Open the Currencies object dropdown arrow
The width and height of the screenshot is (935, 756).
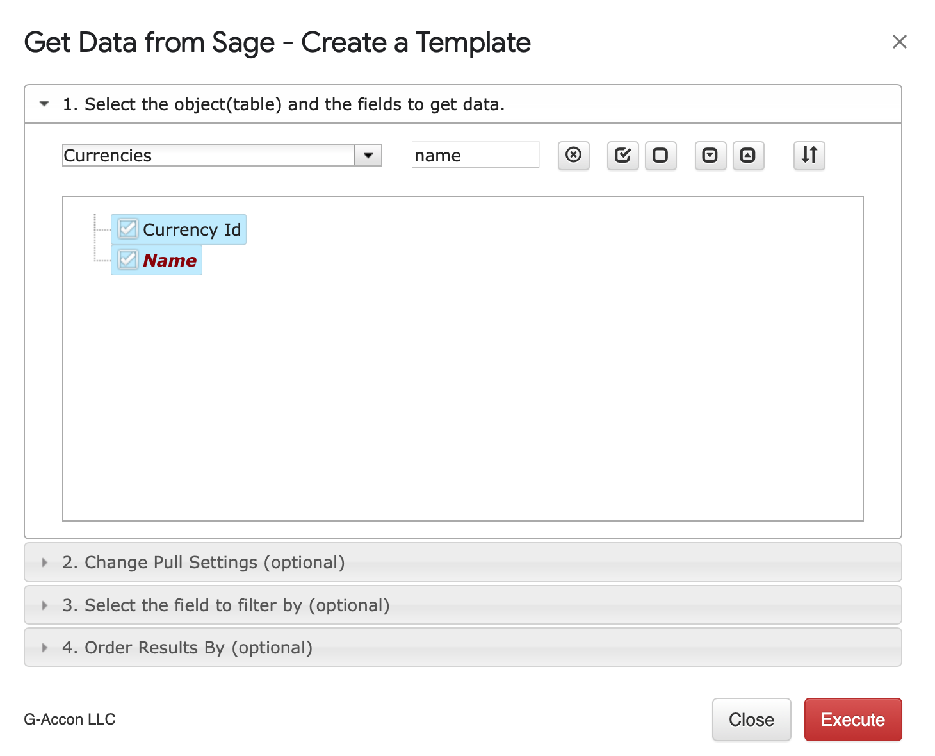click(x=368, y=155)
